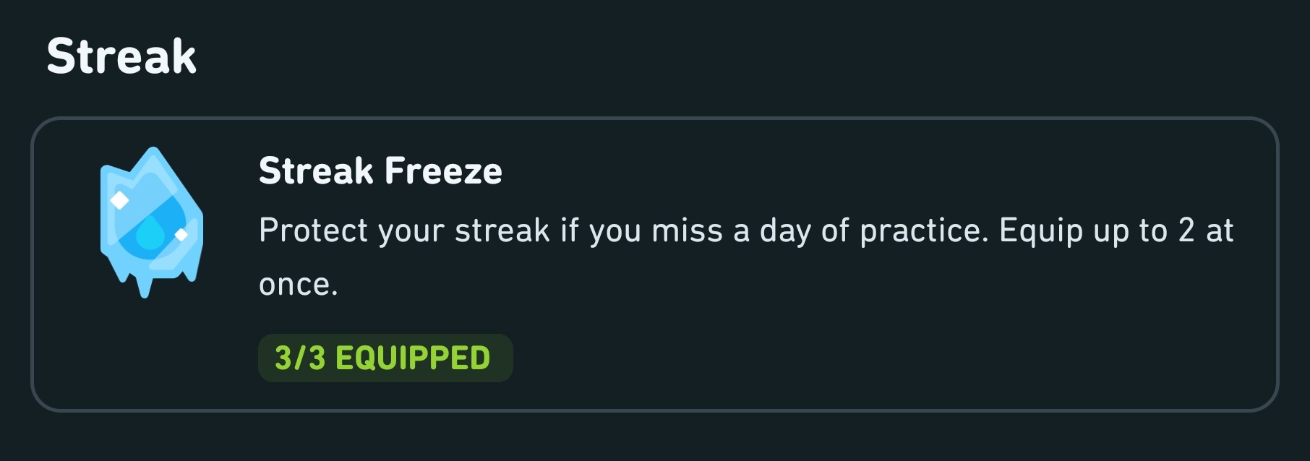Click EQUIPPED to unequip a Streak Freeze

pos(385,358)
